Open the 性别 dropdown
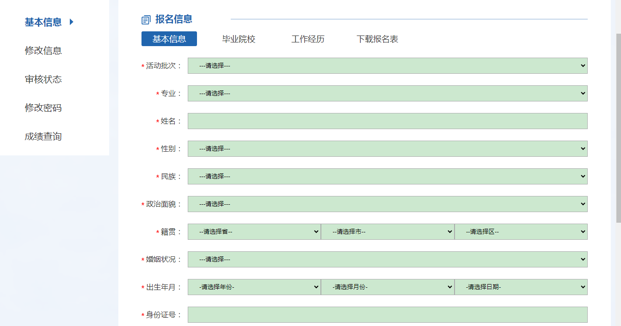The image size is (621, 326). pos(387,148)
